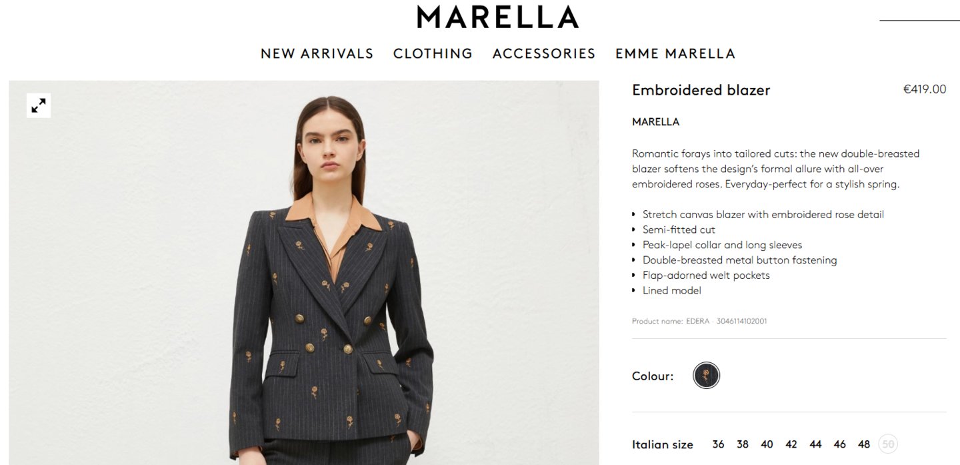Click the MARELLA brand link under title
960x465 pixels.
click(655, 122)
